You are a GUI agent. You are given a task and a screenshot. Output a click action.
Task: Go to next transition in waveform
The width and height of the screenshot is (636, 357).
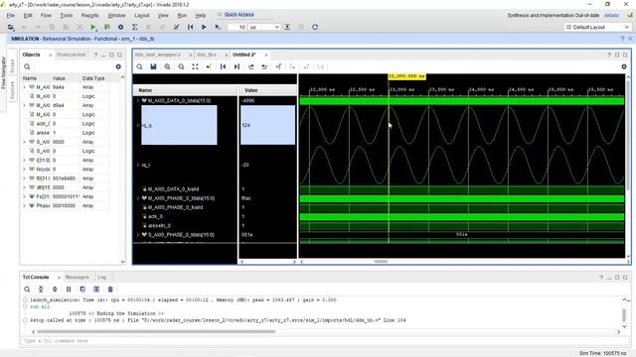(x=264, y=66)
